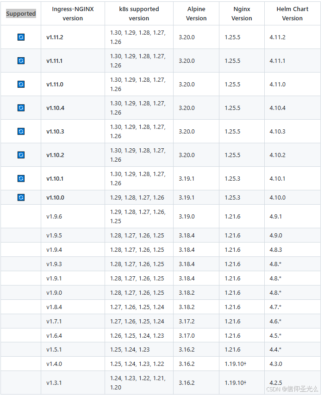Click Helm Chart version 4.10.4
This screenshot has width=324, height=395.
click(x=278, y=108)
